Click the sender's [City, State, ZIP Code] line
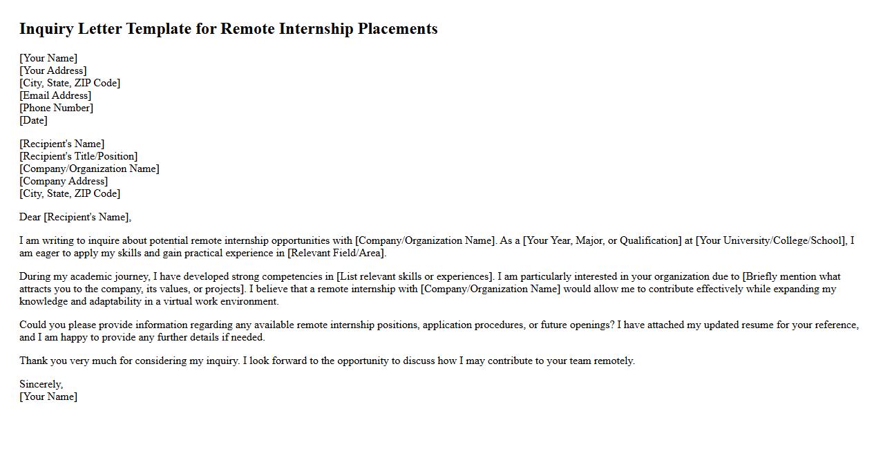Image resolution: width=883 pixels, height=449 pixels. (x=69, y=83)
